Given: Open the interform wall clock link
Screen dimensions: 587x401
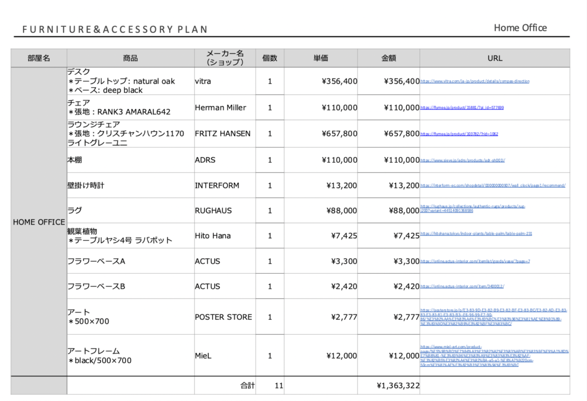Looking at the screenshot, I should pos(493,186).
